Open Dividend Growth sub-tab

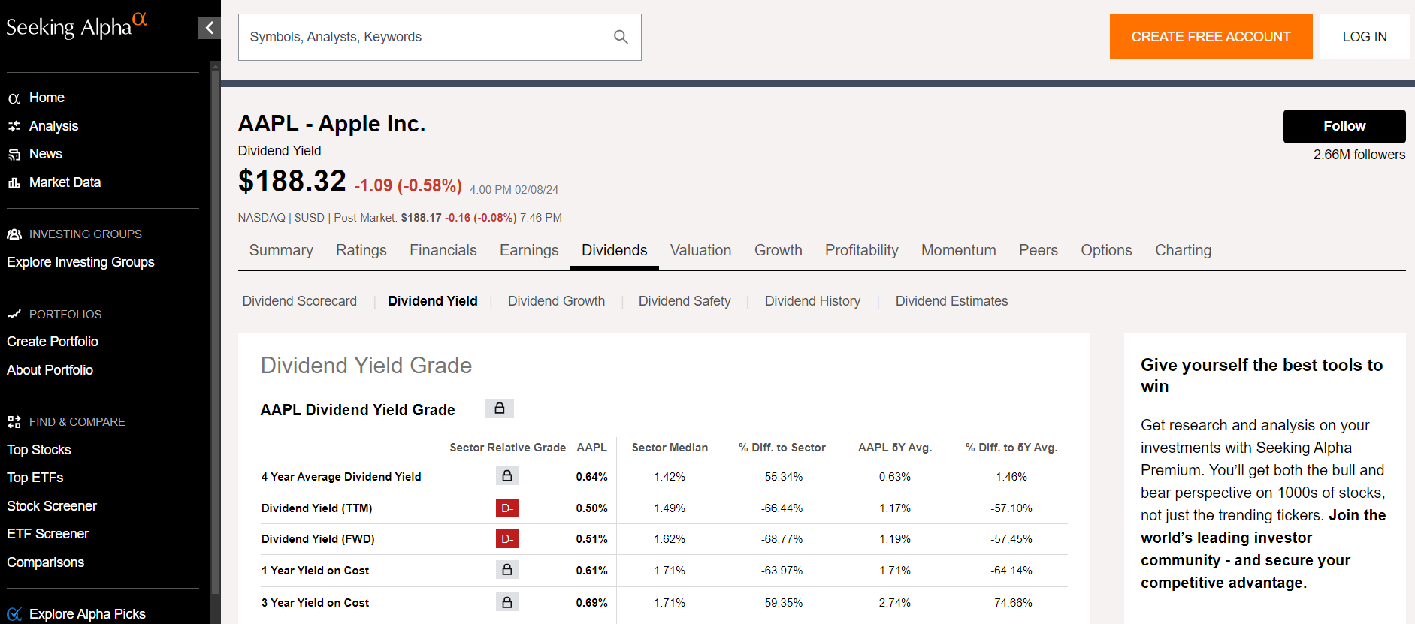[556, 301]
